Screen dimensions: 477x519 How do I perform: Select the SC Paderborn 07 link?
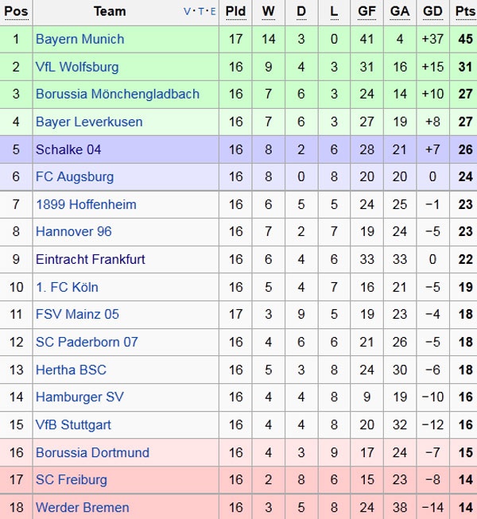tap(87, 342)
